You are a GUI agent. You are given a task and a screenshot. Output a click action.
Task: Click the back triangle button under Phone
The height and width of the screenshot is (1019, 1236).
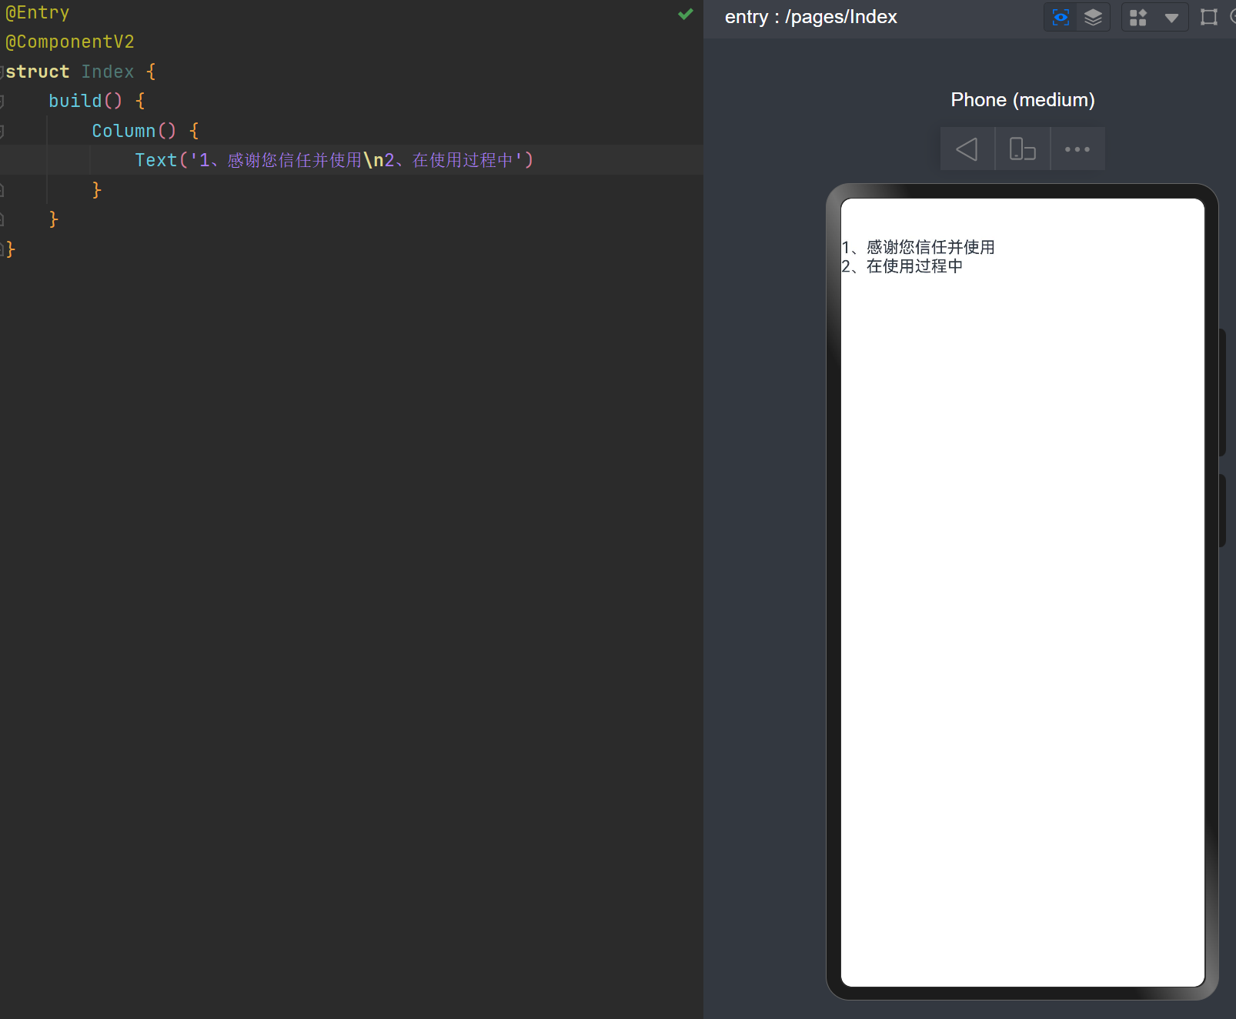[967, 149]
